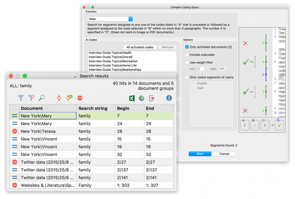Image resolution: width=295 pixels, height=199 pixels.
Task: Autocode results with a new code
Action: click(x=69, y=98)
